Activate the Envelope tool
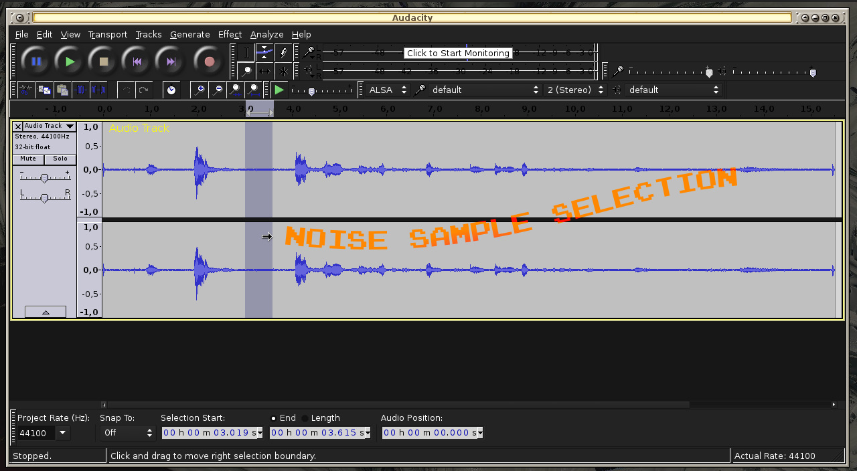 tap(264, 52)
